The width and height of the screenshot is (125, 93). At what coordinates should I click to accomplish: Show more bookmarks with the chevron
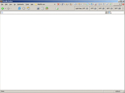pyautogui.click(x=55, y=4)
